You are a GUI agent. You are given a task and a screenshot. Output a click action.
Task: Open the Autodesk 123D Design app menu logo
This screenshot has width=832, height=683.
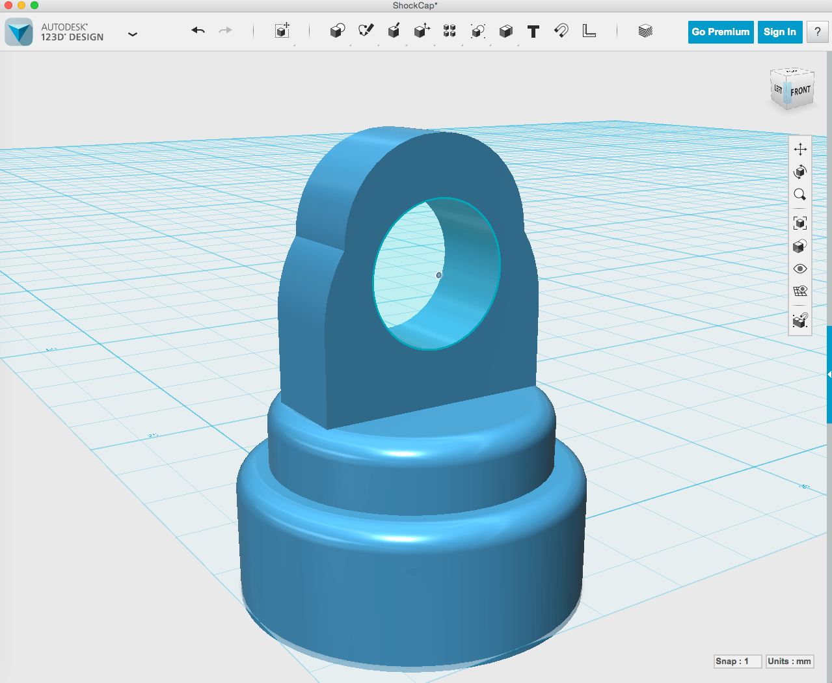(19, 32)
